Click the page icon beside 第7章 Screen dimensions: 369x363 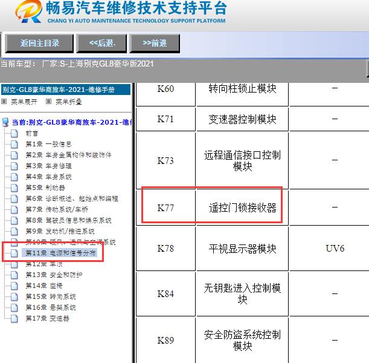[14, 209]
